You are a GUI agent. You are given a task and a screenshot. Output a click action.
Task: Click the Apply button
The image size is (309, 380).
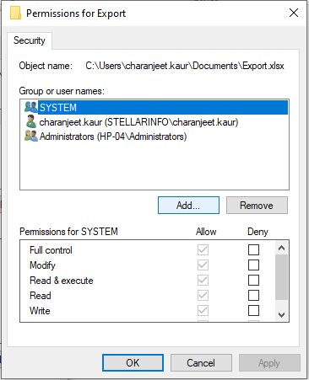click(269, 362)
